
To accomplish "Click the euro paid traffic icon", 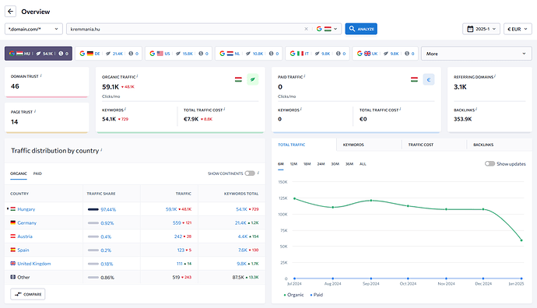I will (x=429, y=79).
